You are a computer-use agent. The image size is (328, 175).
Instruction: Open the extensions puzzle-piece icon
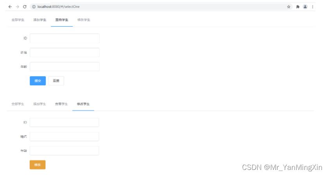(298, 7)
